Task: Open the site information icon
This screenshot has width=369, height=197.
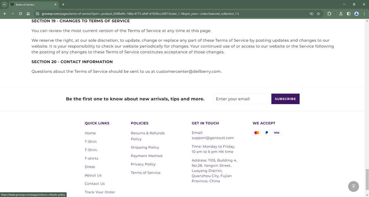Action: point(37,14)
